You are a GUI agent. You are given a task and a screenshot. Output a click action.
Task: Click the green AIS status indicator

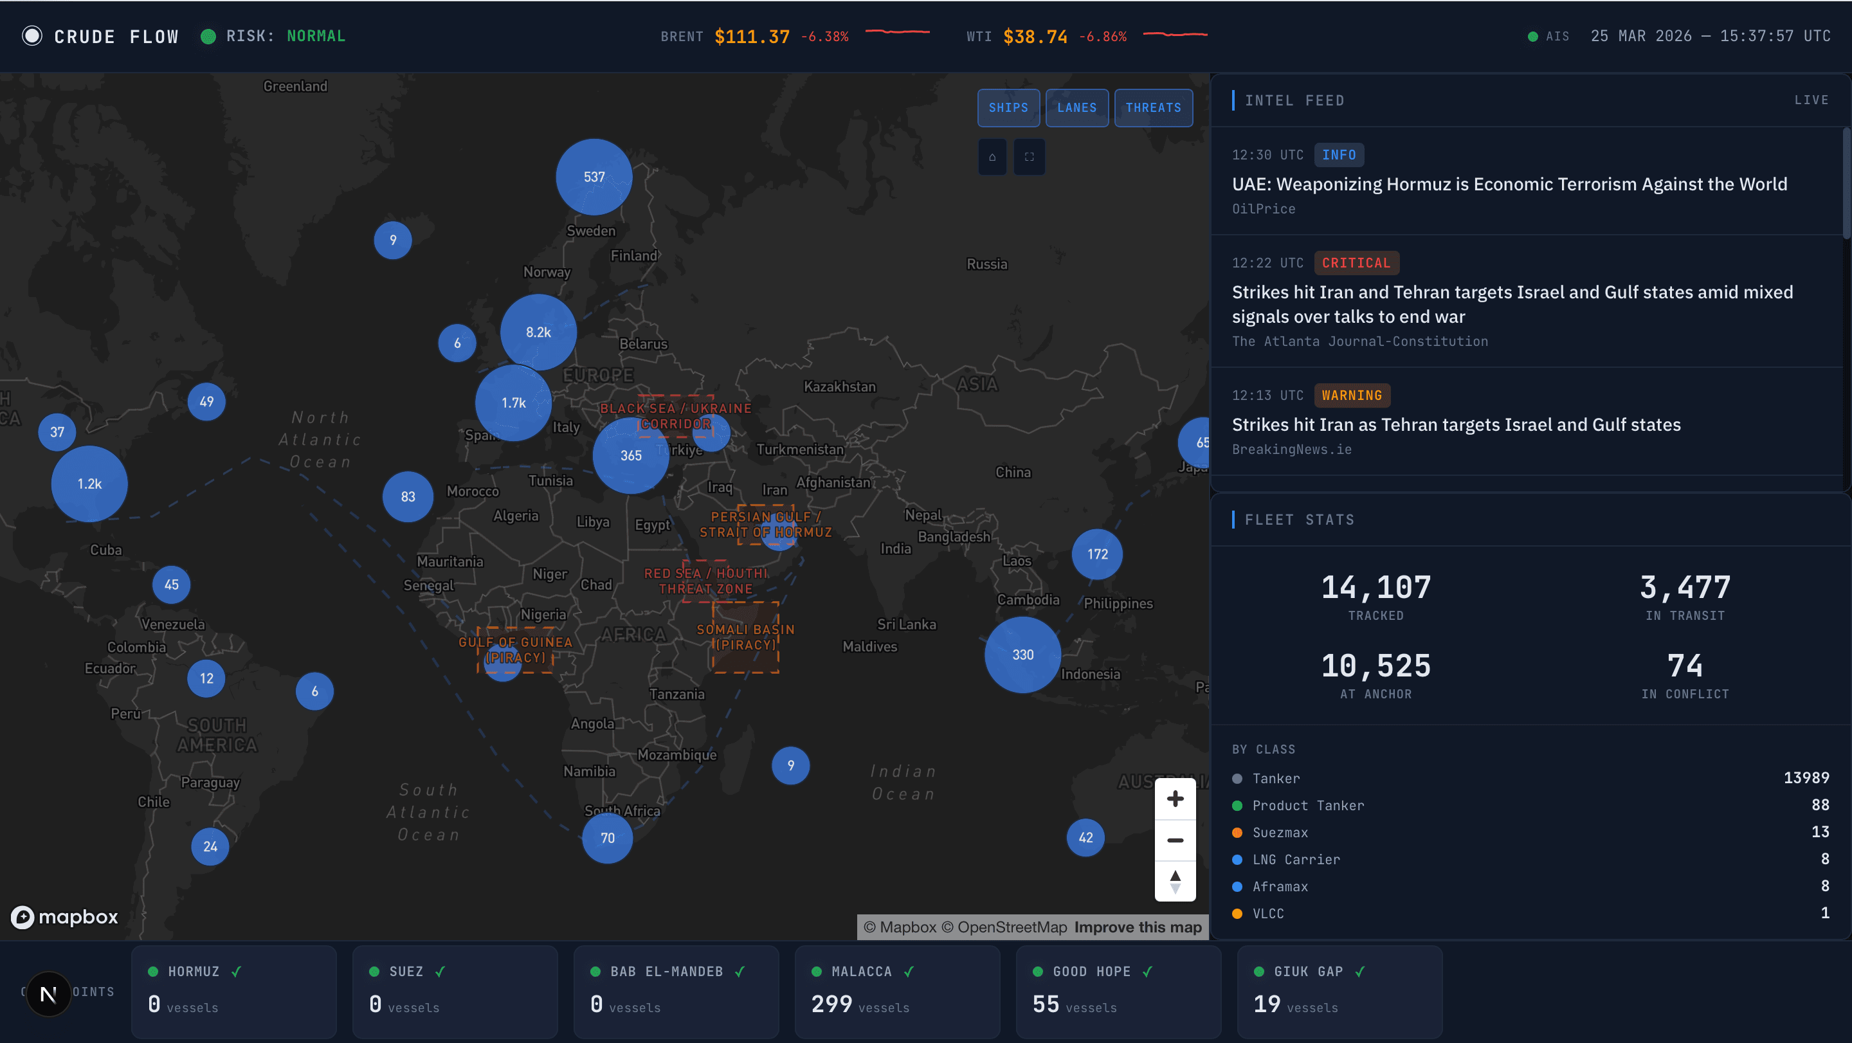pyautogui.click(x=1534, y=35)
